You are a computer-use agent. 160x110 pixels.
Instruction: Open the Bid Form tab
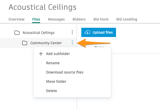tap(101, 19)
